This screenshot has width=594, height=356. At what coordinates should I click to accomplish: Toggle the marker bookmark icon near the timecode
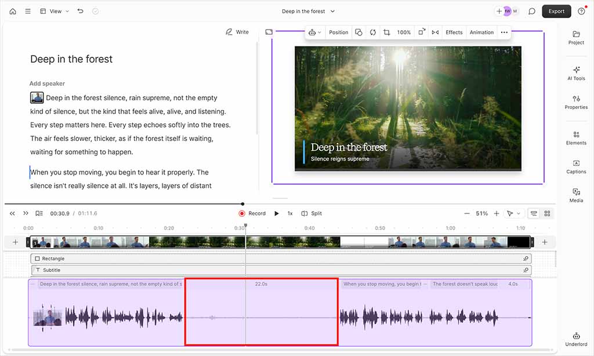[38, 213]
